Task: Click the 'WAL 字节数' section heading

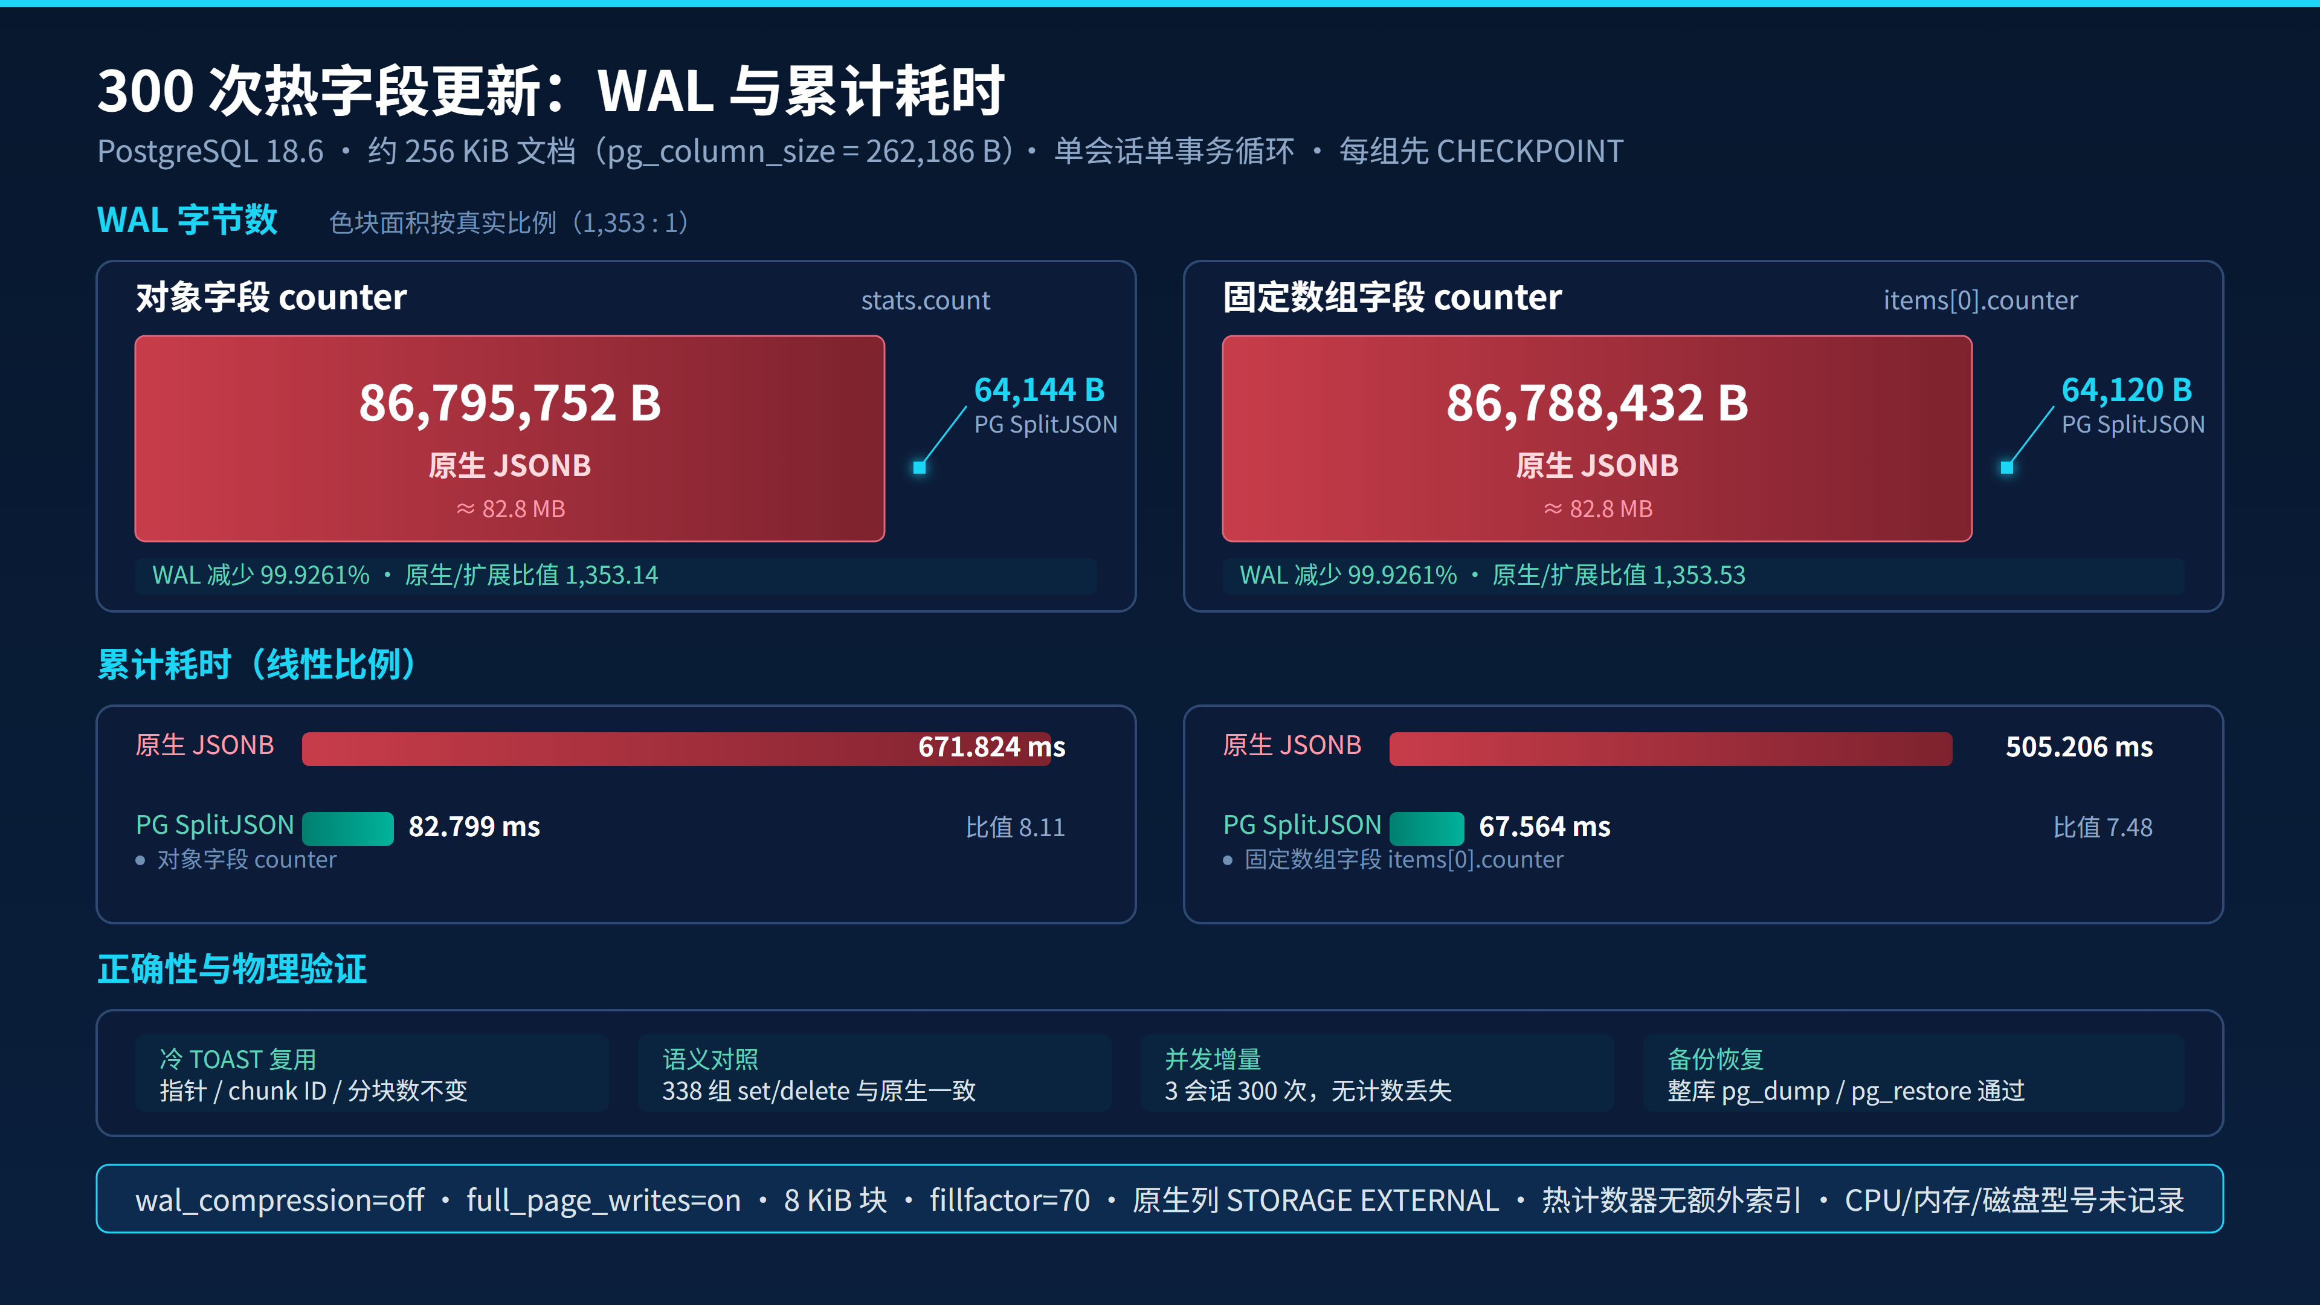Action: 187,220
